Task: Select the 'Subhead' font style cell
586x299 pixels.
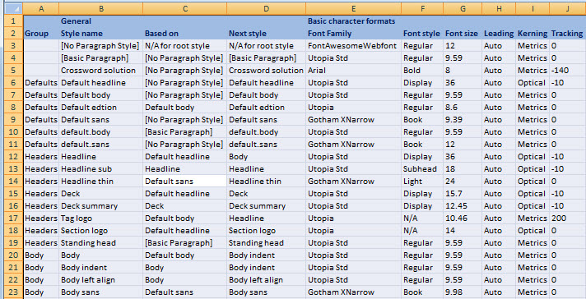Action: 422,168
